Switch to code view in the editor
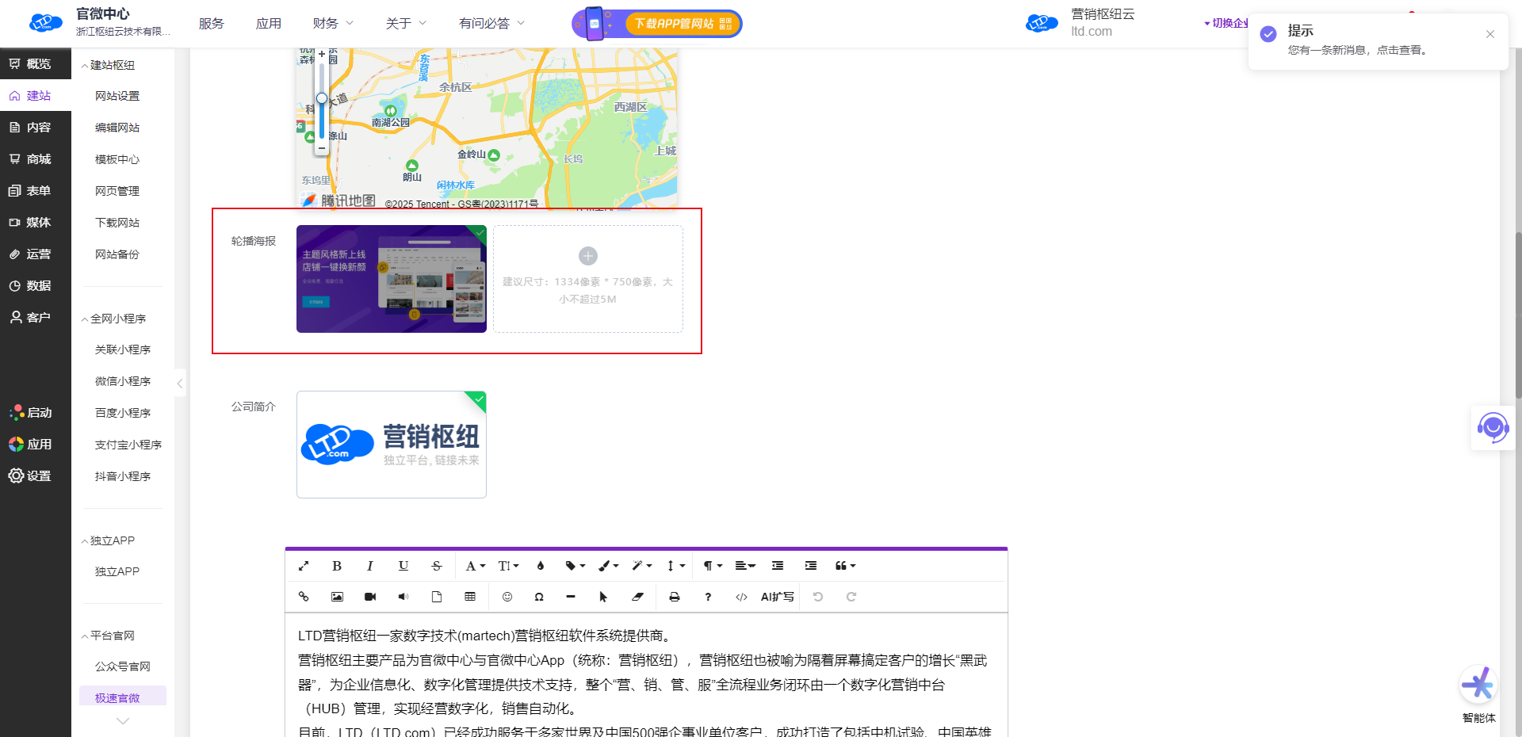This screenshot has height=737, width=1522. (741, 597)
